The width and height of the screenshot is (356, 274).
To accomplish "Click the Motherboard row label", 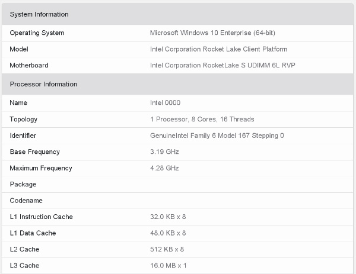I will pos(29,65).
